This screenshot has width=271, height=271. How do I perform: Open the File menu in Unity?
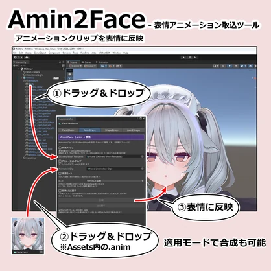point(15,53)
